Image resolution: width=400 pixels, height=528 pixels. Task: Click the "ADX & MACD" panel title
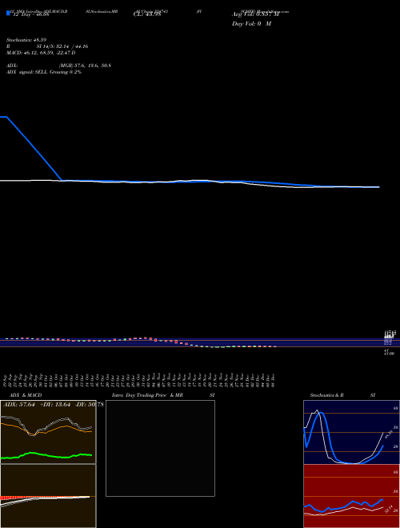click(26, 395)
